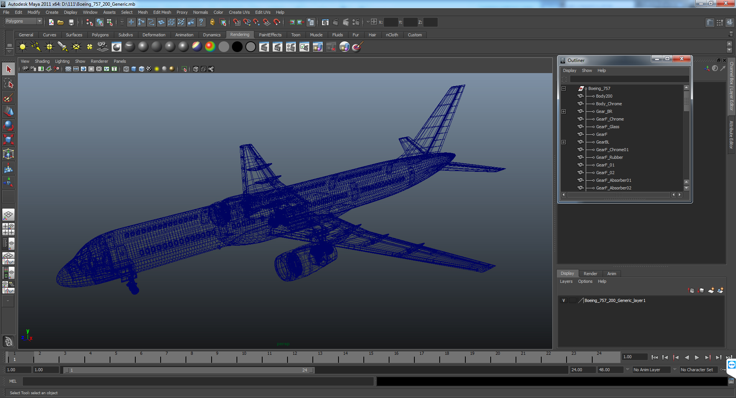Open Outliner Display menu
The height and width of the screenshot is (398, 736).
569,70
